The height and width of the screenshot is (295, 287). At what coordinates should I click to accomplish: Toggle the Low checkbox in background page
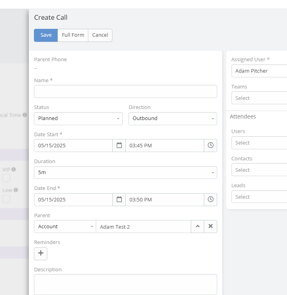(x=6, y=199)
